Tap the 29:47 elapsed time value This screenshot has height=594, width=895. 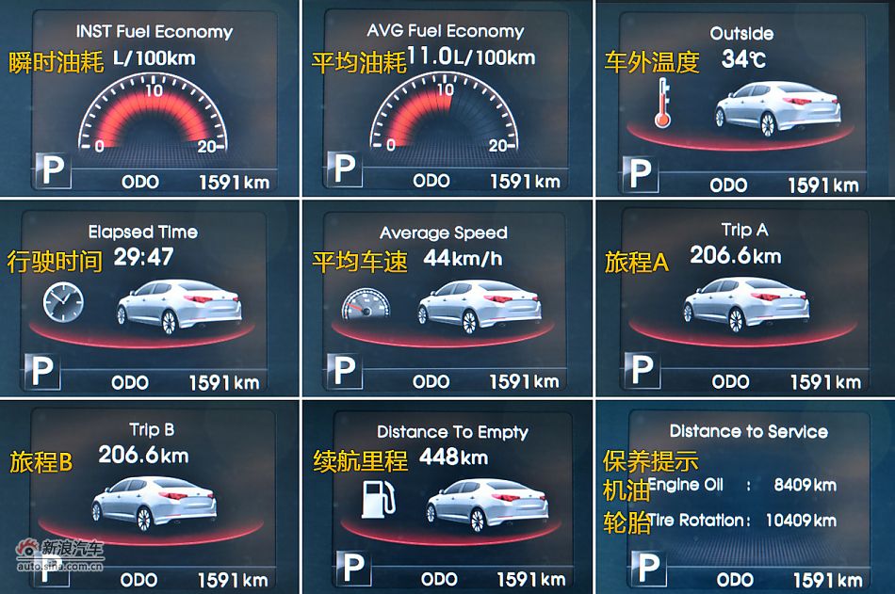click(x=143, y=257)
